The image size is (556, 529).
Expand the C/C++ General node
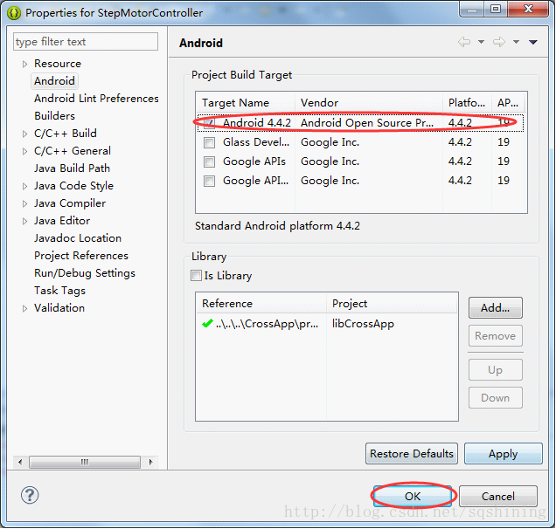point(24,152)
